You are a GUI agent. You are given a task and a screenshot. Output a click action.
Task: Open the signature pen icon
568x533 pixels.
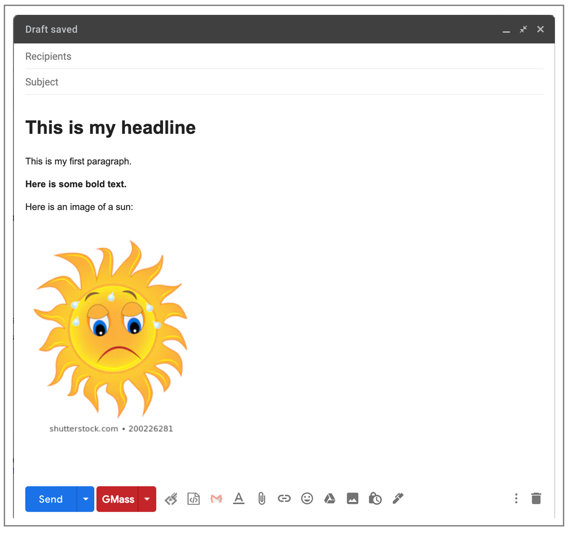pos(398,499)
